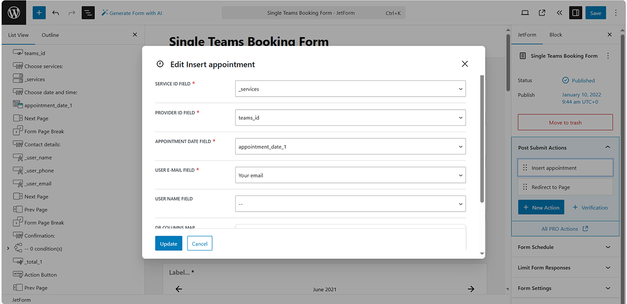Add a Verification action
The height and width of the screenshot is (304, 627).
pos(590,207)
